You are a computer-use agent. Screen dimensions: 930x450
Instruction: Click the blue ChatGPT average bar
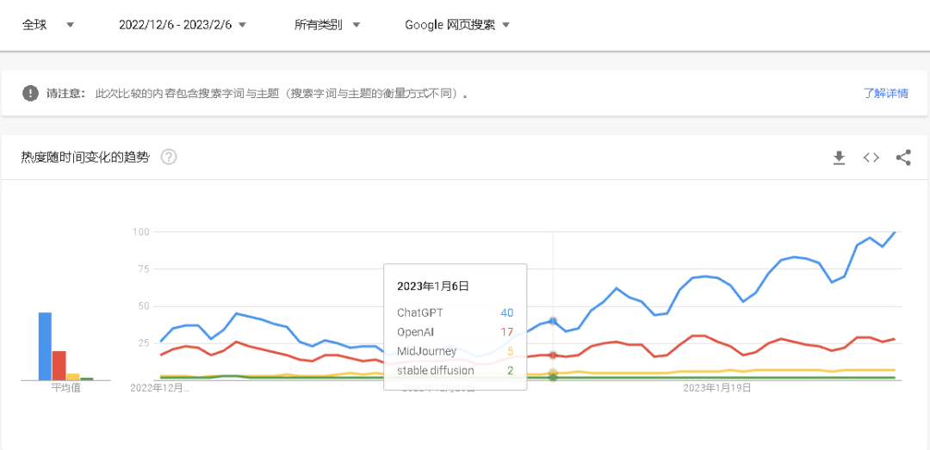coord(45,346)
